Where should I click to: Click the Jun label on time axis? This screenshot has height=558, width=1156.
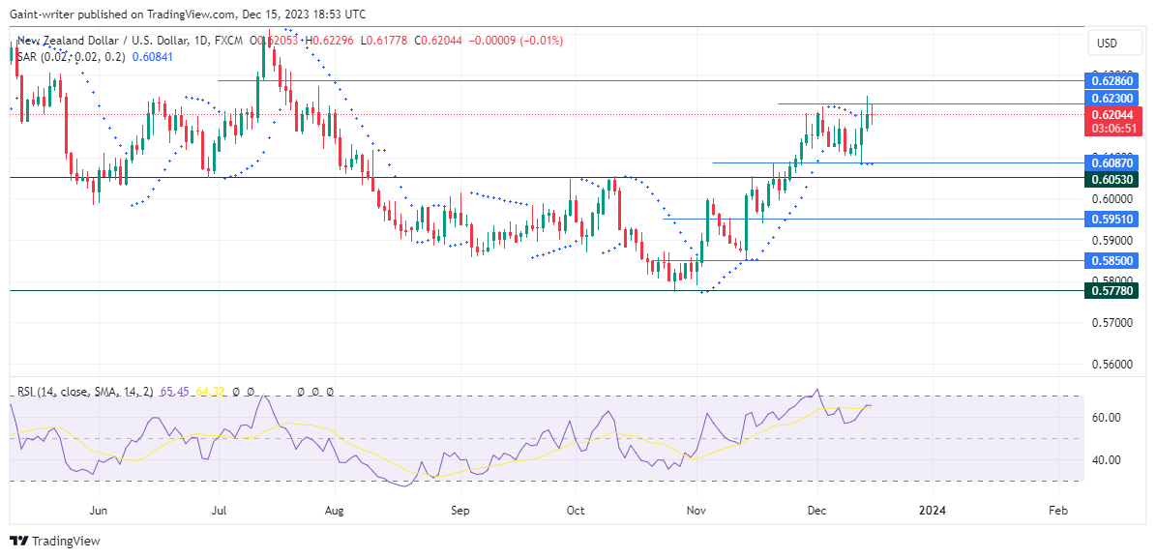click(98, 510)
